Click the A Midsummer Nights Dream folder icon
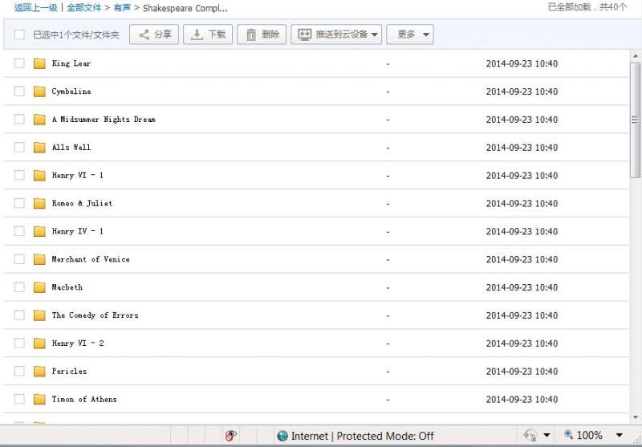The image size is (642, 447). (39, 120)
